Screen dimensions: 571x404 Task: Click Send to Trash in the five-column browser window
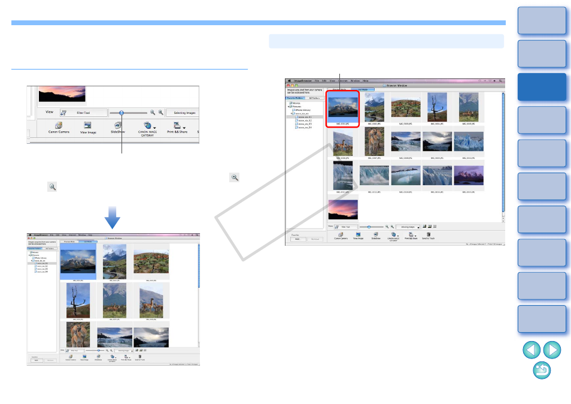(429, 236)
